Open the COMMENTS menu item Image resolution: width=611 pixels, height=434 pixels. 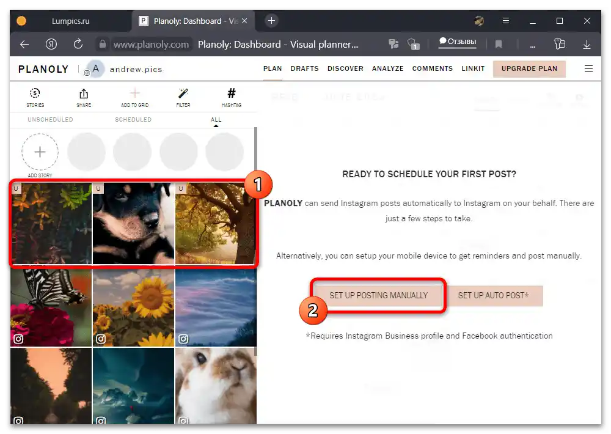[433, 68]
